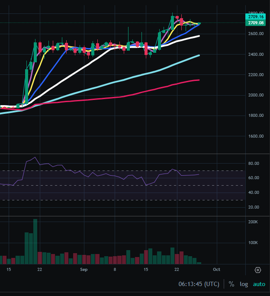The width and height of the screenshot is (270, 296).
Task: Click the 2709.08 current price label
Action: point(256,23)
